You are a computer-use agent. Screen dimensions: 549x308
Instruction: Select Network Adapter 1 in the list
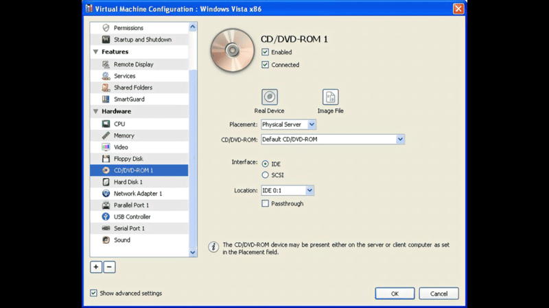(139, 194)
